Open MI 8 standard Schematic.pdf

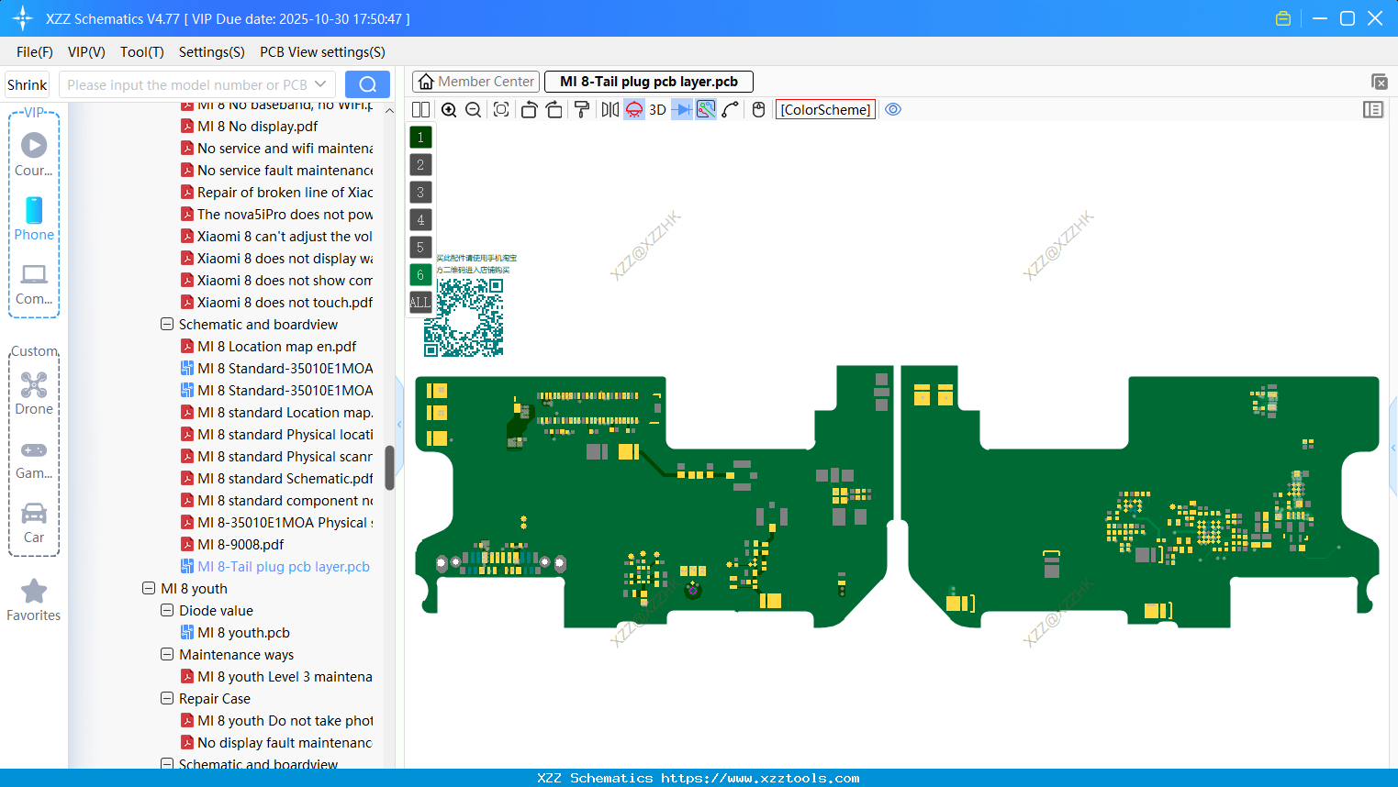click(x=285, y=479)
